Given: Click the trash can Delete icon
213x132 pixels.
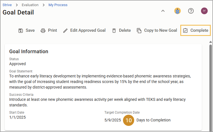Looking at the screenshot, I should (x=114, y=31).
